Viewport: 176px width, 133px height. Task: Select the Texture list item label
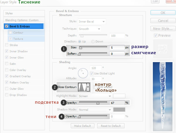[18, 39]
